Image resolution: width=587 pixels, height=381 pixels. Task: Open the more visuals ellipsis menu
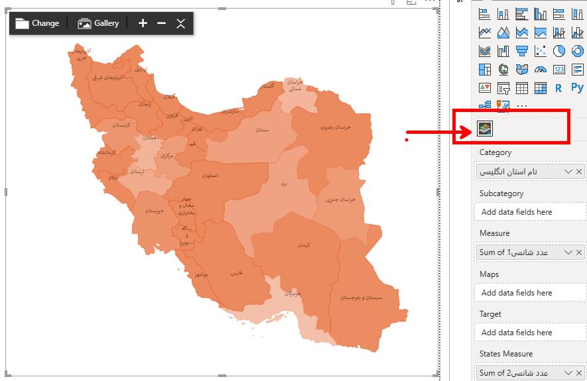pos(522,106)
